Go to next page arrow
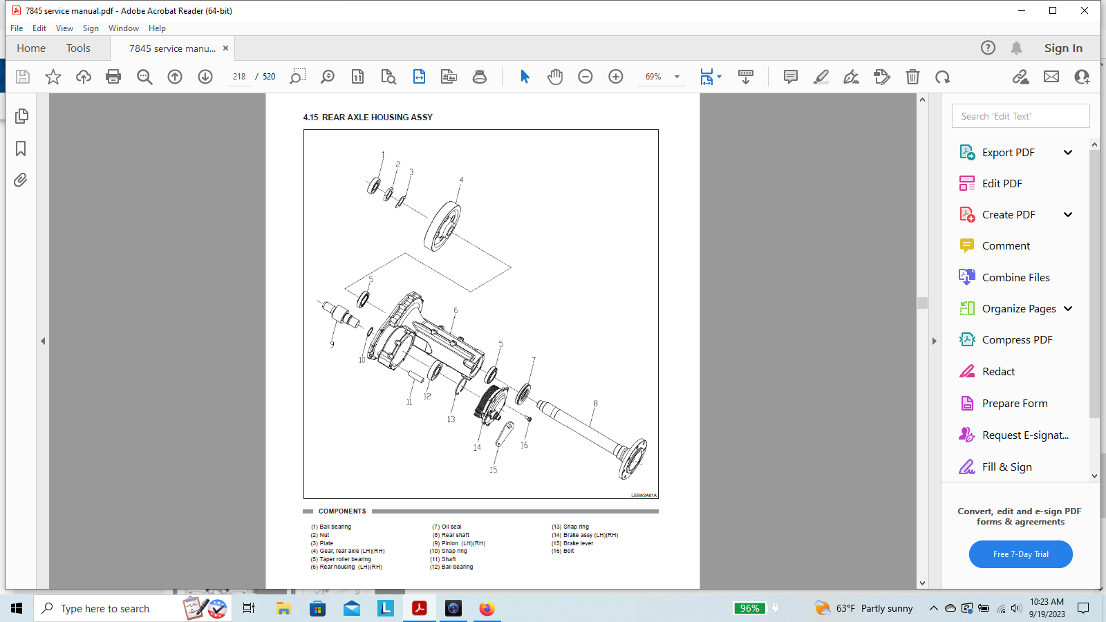1106x622 pixels. tap(205, 77)
